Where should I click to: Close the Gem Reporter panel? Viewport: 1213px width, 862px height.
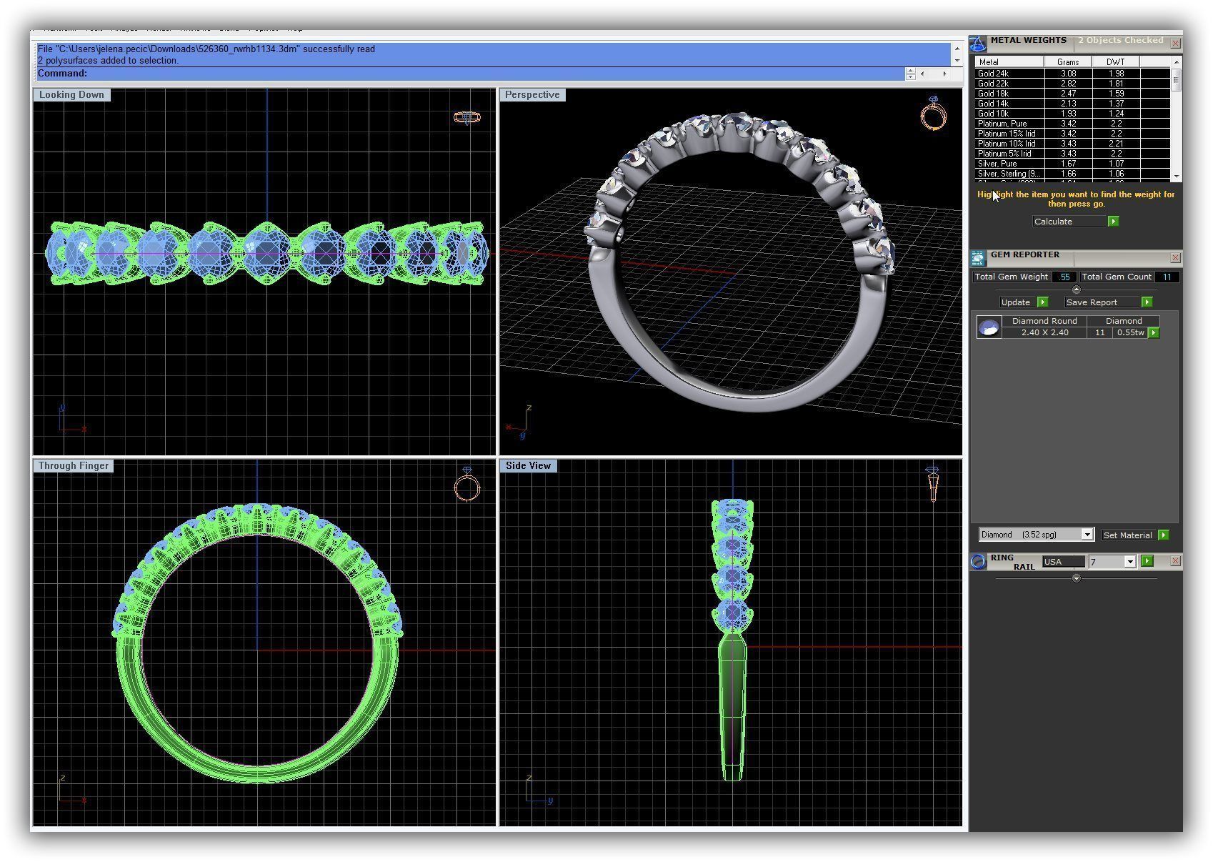tap(1175, 258)
